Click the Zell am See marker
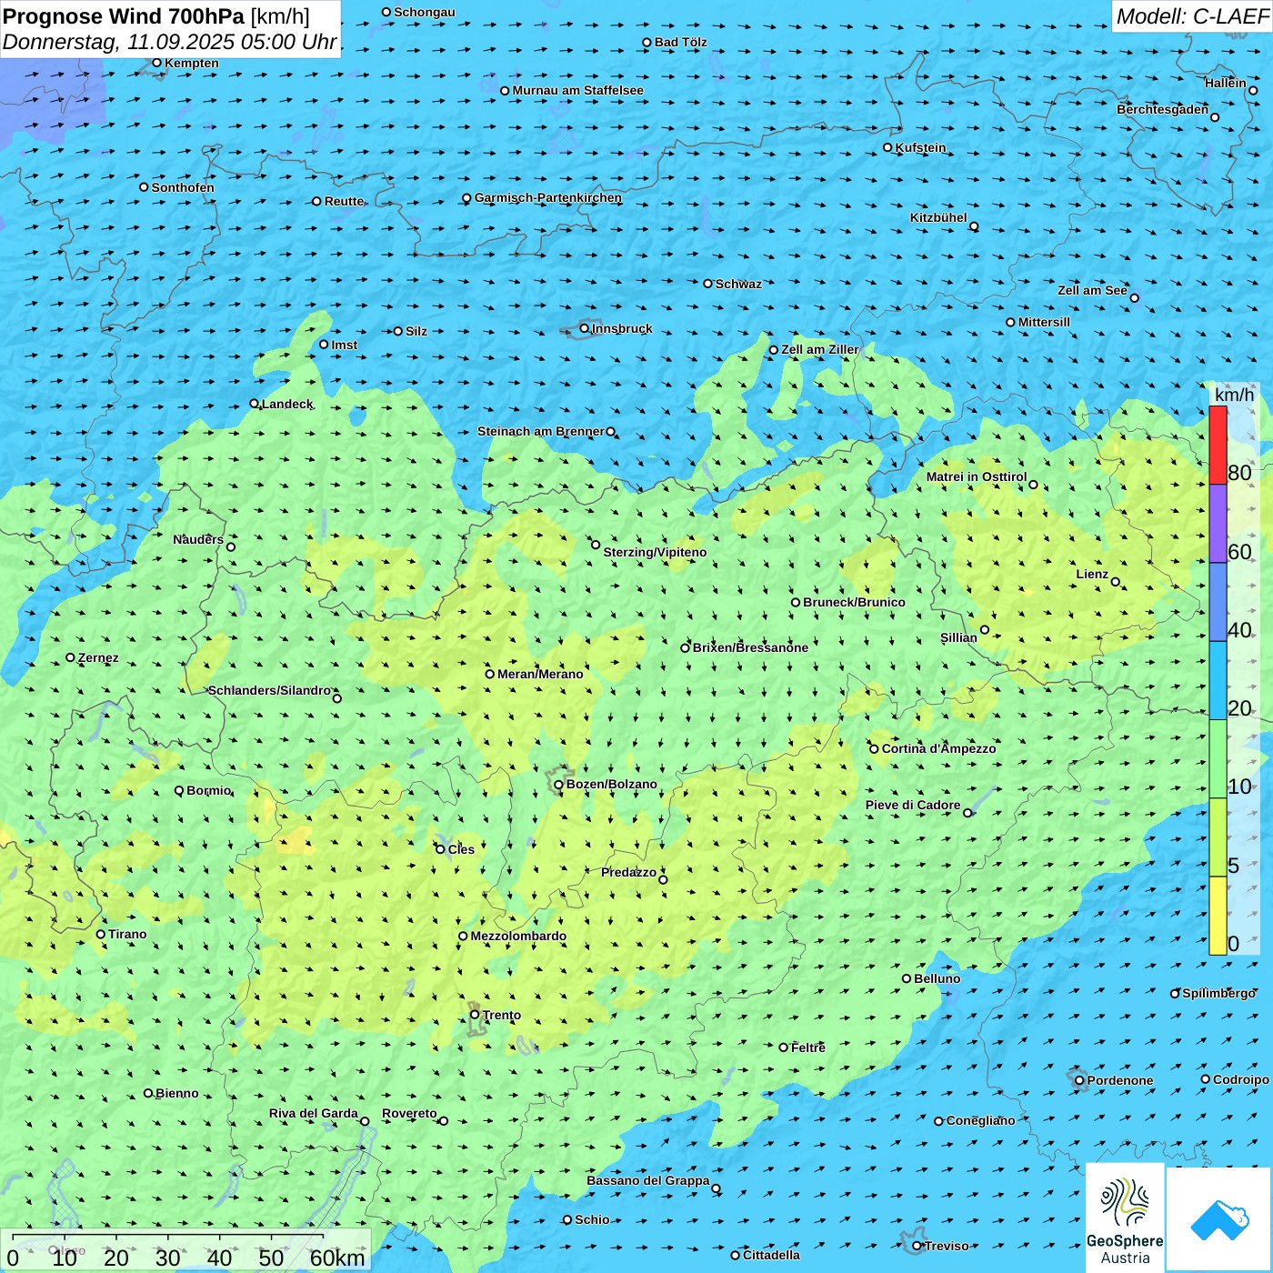The height and width of the screenshot is (1273, 1273). pyautogui.click(x=1134, y=298)
